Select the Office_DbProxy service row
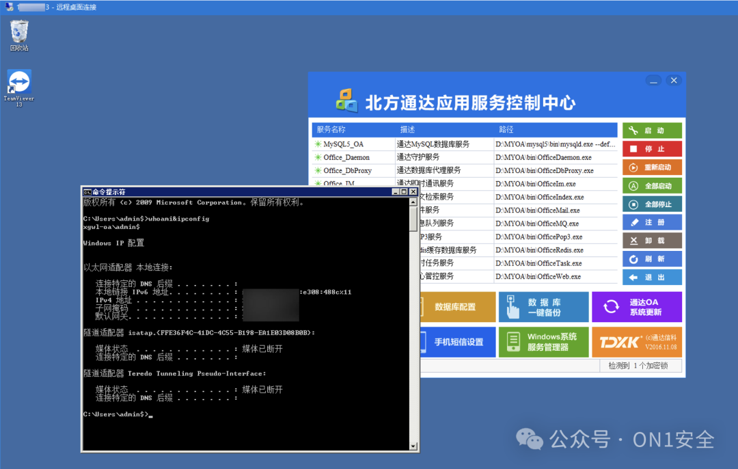 pos(465,170)
